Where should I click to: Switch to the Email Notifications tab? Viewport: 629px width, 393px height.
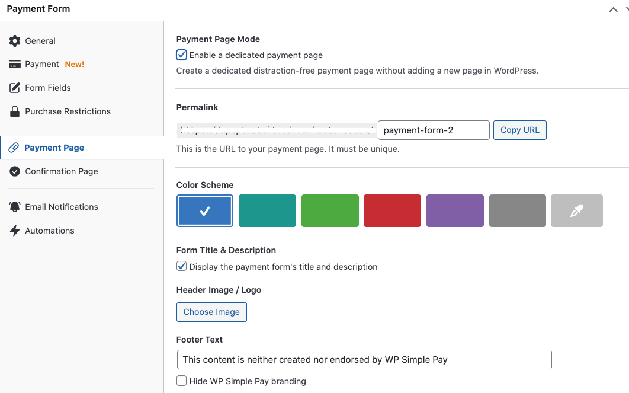pos(61,207)
